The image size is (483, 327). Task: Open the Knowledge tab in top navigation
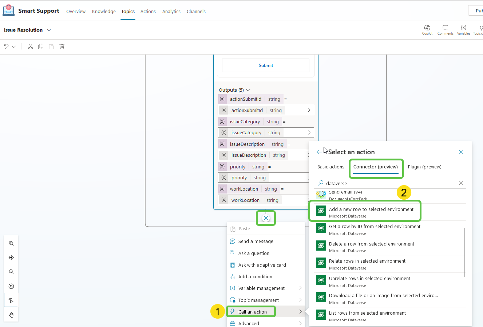click(x=104, y=11)
